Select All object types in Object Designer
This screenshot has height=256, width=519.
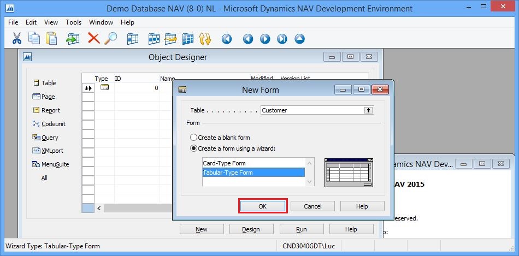tap(44, 178)
